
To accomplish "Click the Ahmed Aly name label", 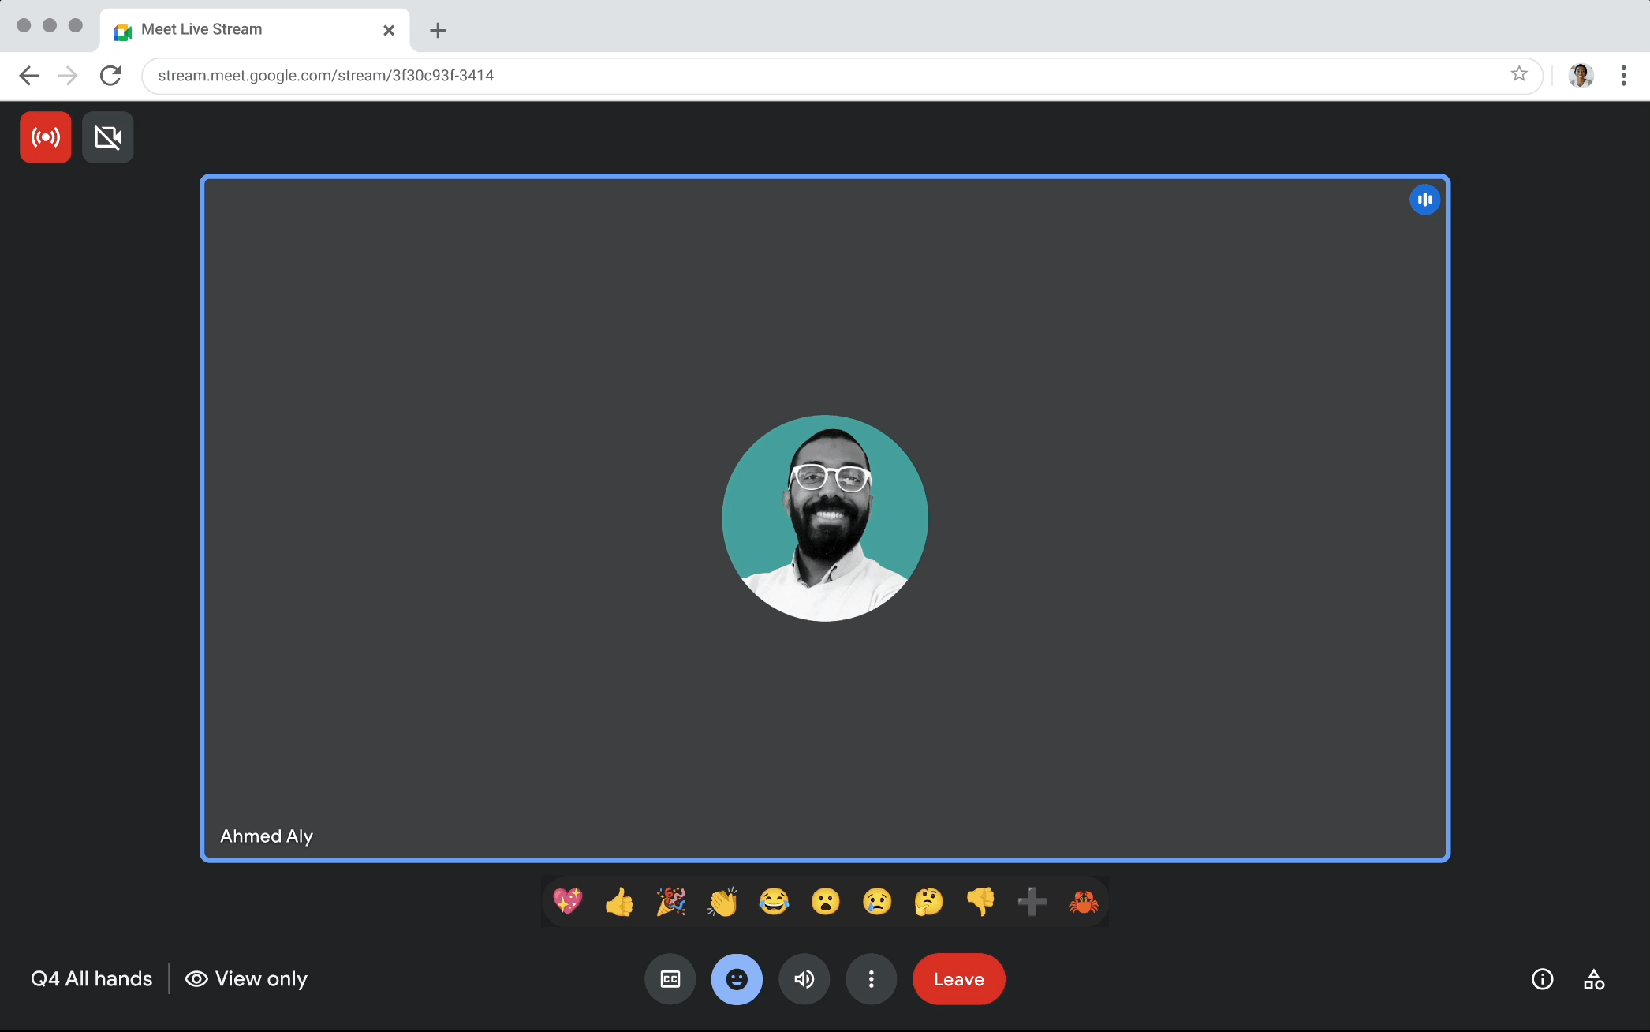I will click(267, 836).
